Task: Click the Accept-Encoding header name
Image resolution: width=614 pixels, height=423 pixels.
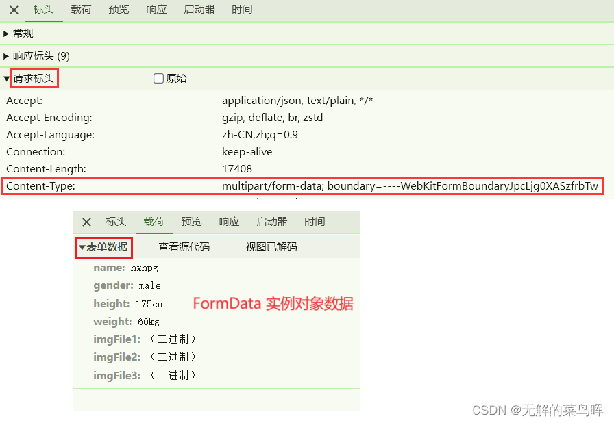Action: 49,118
